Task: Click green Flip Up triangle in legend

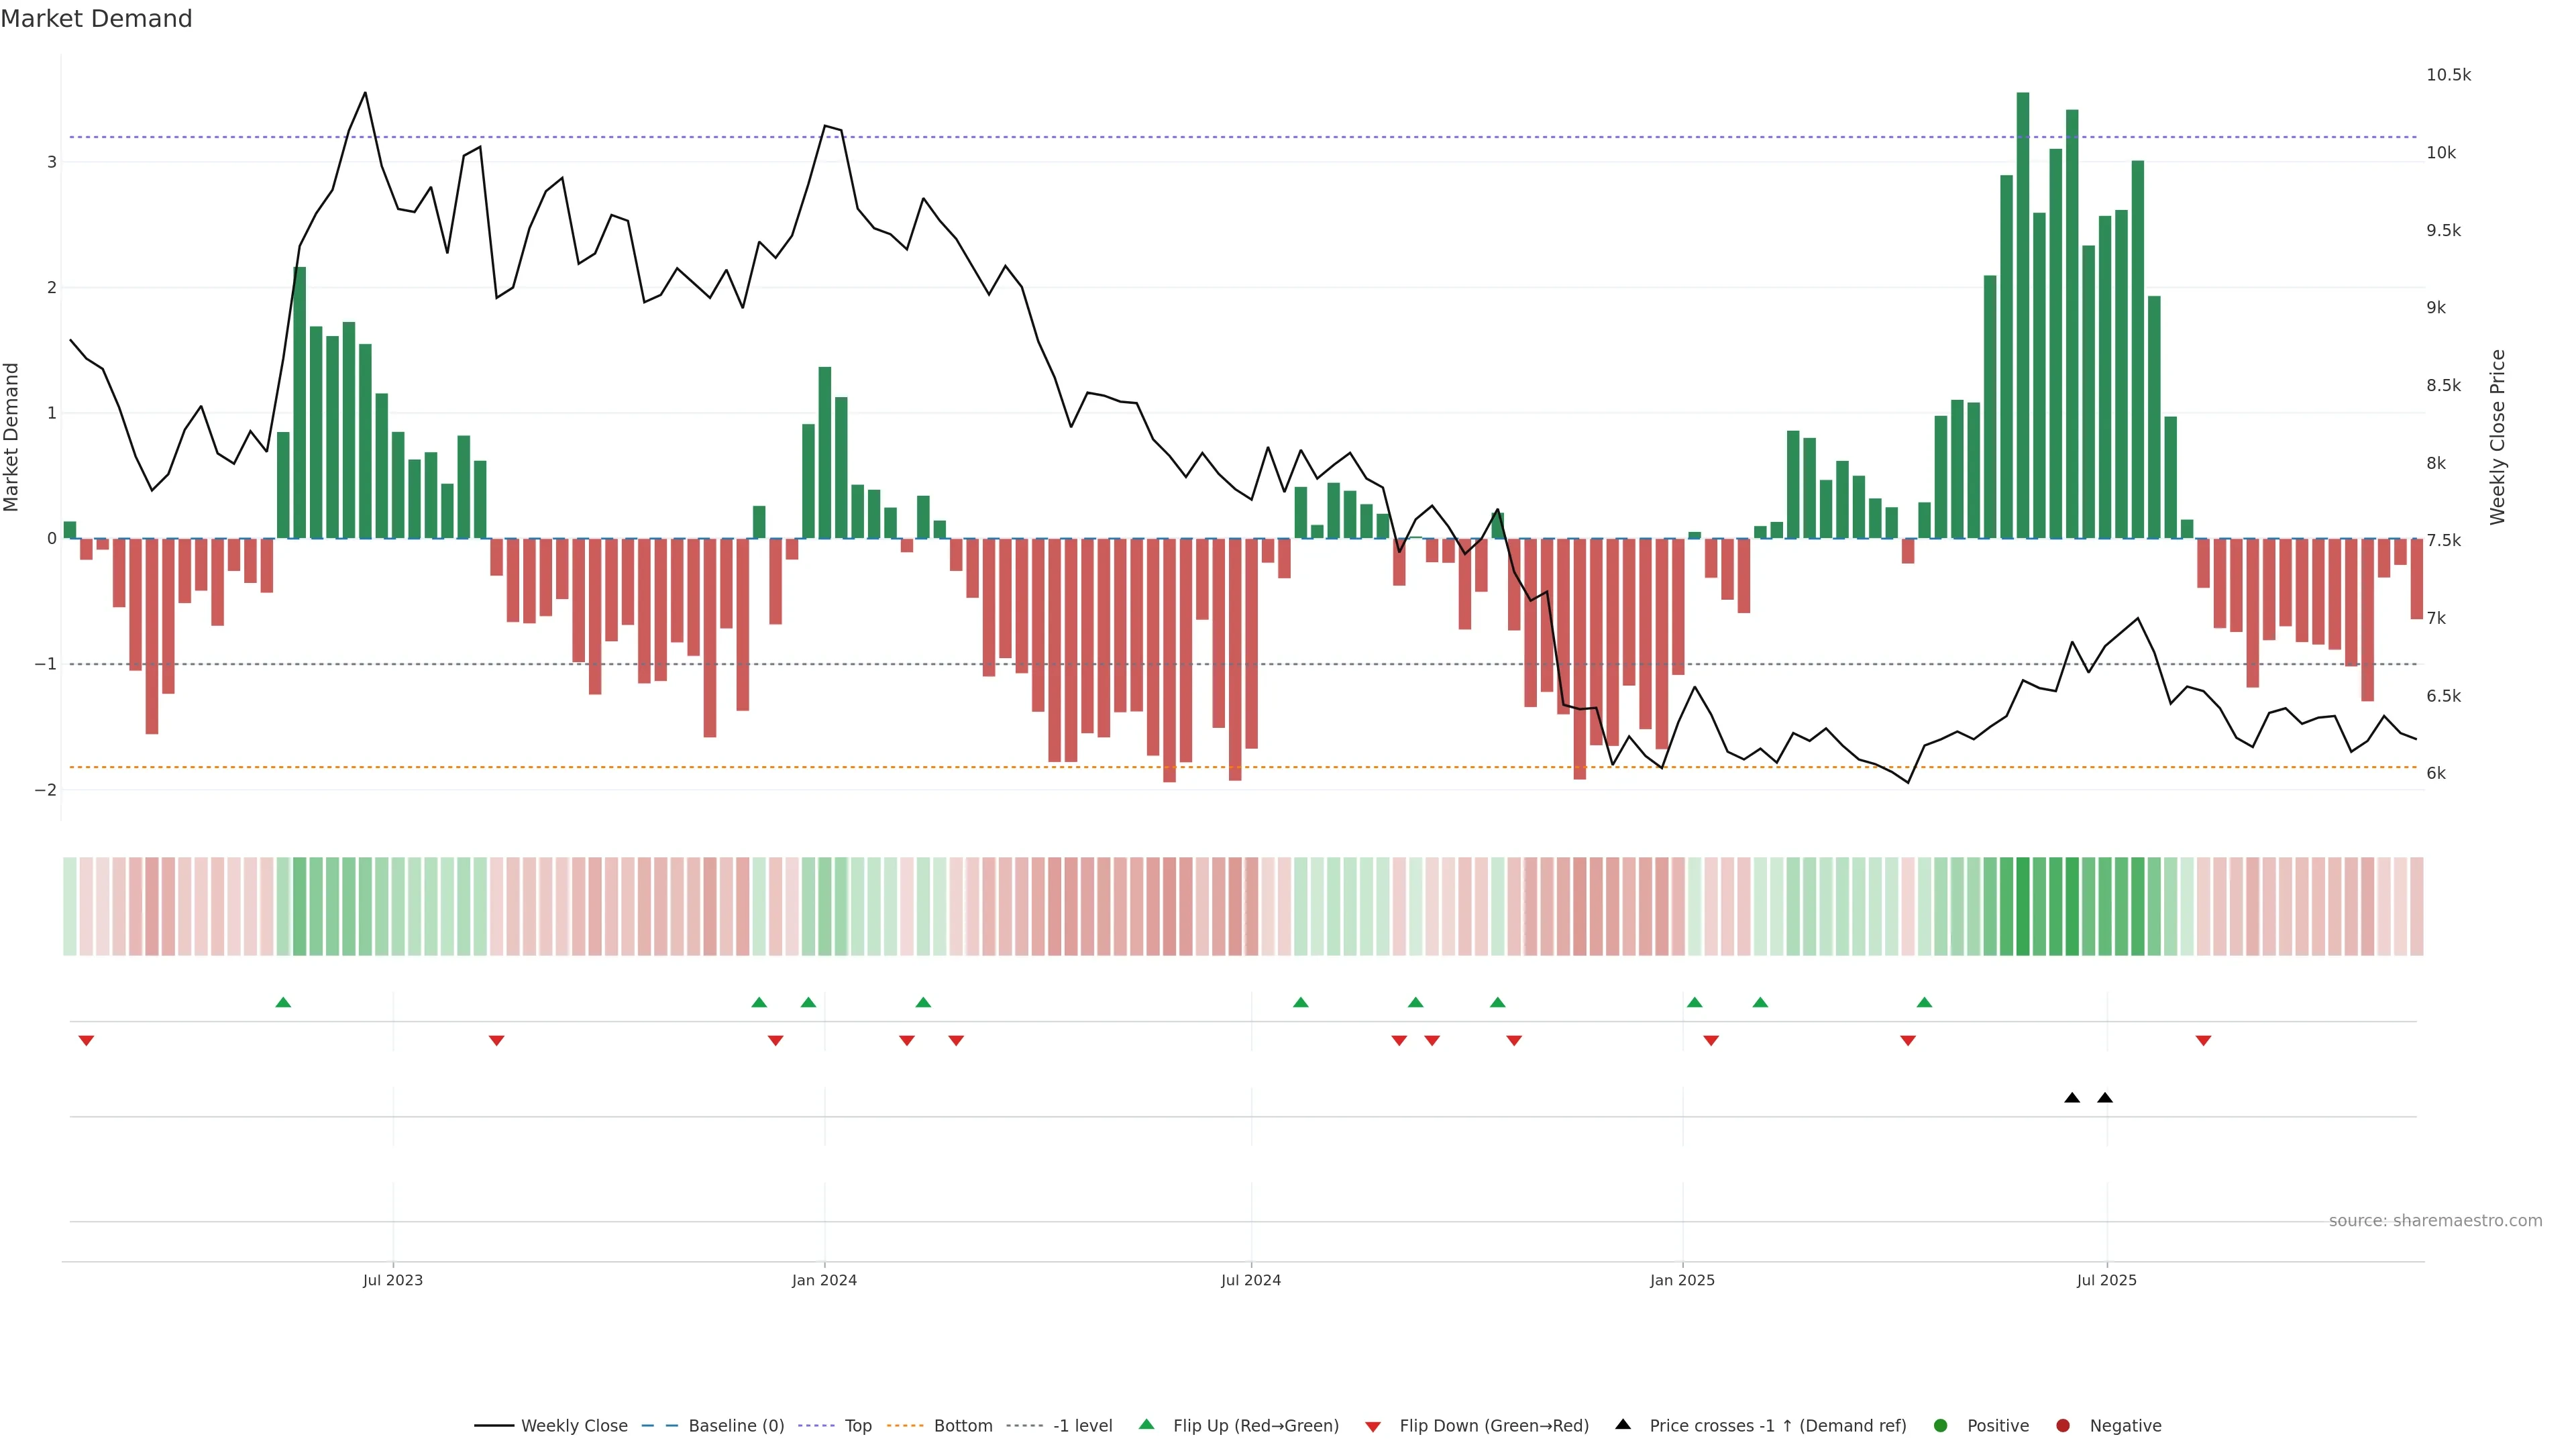Action: [x=1147, y=1425]
